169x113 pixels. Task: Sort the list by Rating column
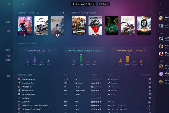[94, 75]
